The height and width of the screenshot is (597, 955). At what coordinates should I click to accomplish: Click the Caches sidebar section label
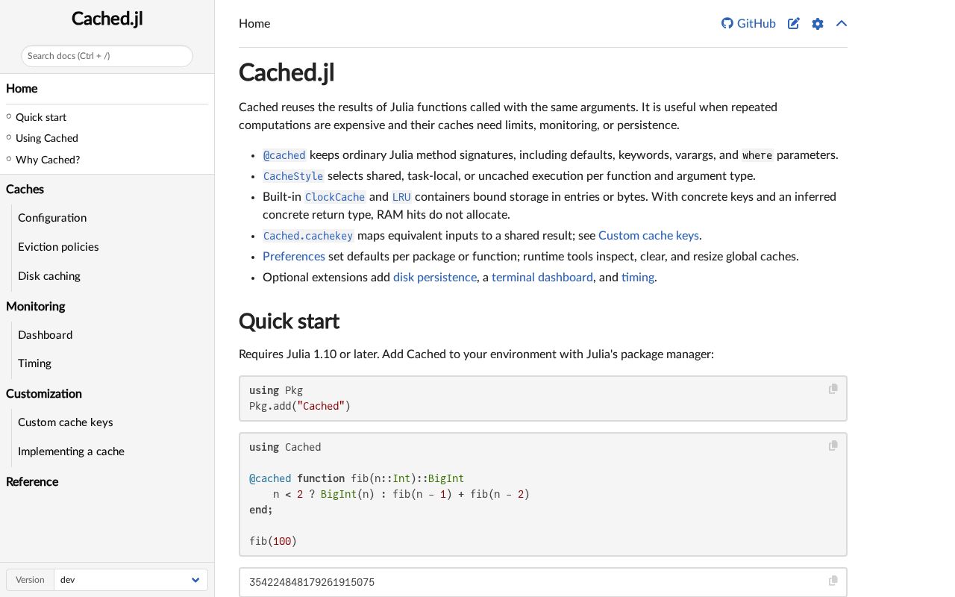click(25, 189)
